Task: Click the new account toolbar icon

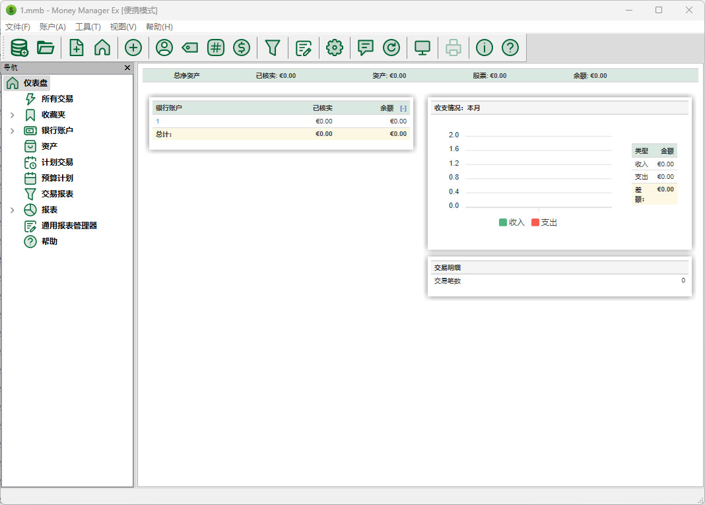Action: [77, 48]
